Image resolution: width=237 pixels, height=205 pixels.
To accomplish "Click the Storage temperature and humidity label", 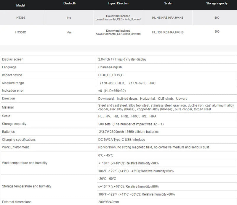I will 27,186.
